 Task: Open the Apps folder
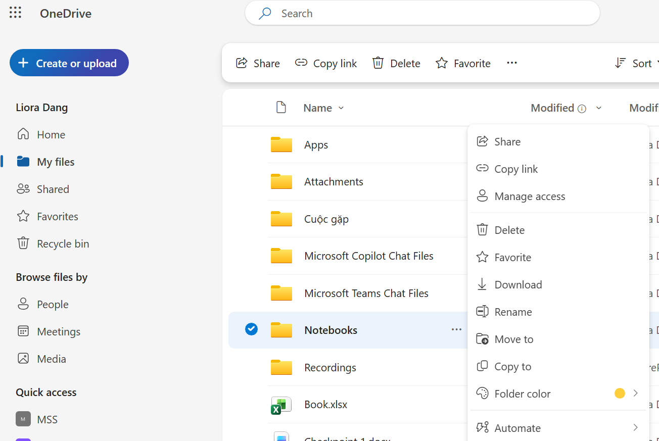click(316, 145)
